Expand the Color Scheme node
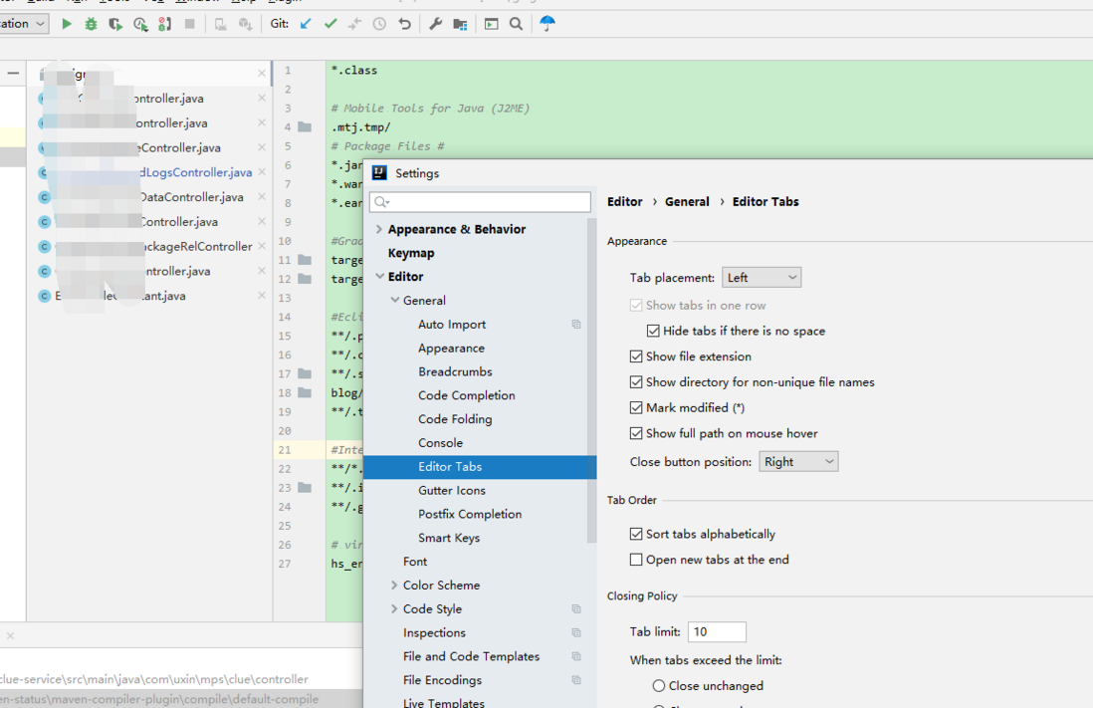This screenshot has height=708, width=1093. coord(394,585)
